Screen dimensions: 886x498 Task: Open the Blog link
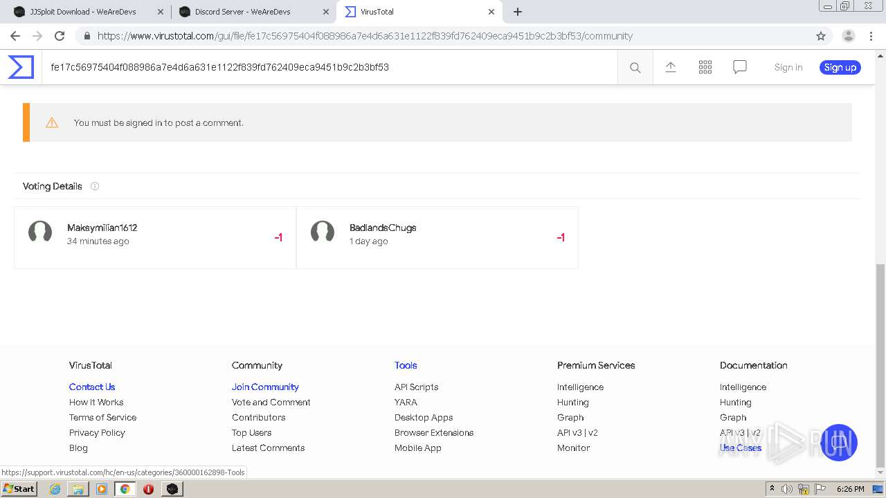tap(78, 448)
